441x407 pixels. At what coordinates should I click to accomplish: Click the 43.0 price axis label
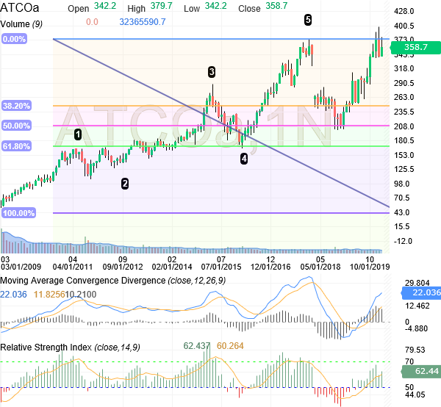pos(402,213)
